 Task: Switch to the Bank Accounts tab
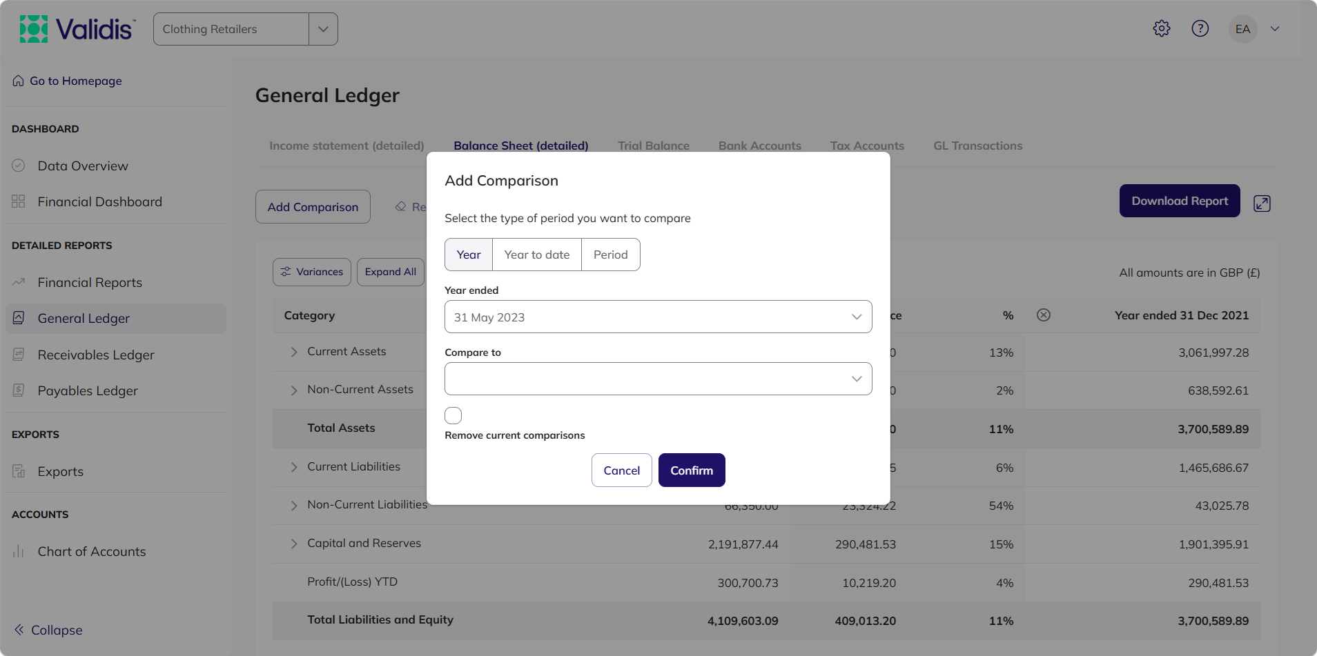pos(760,146)
